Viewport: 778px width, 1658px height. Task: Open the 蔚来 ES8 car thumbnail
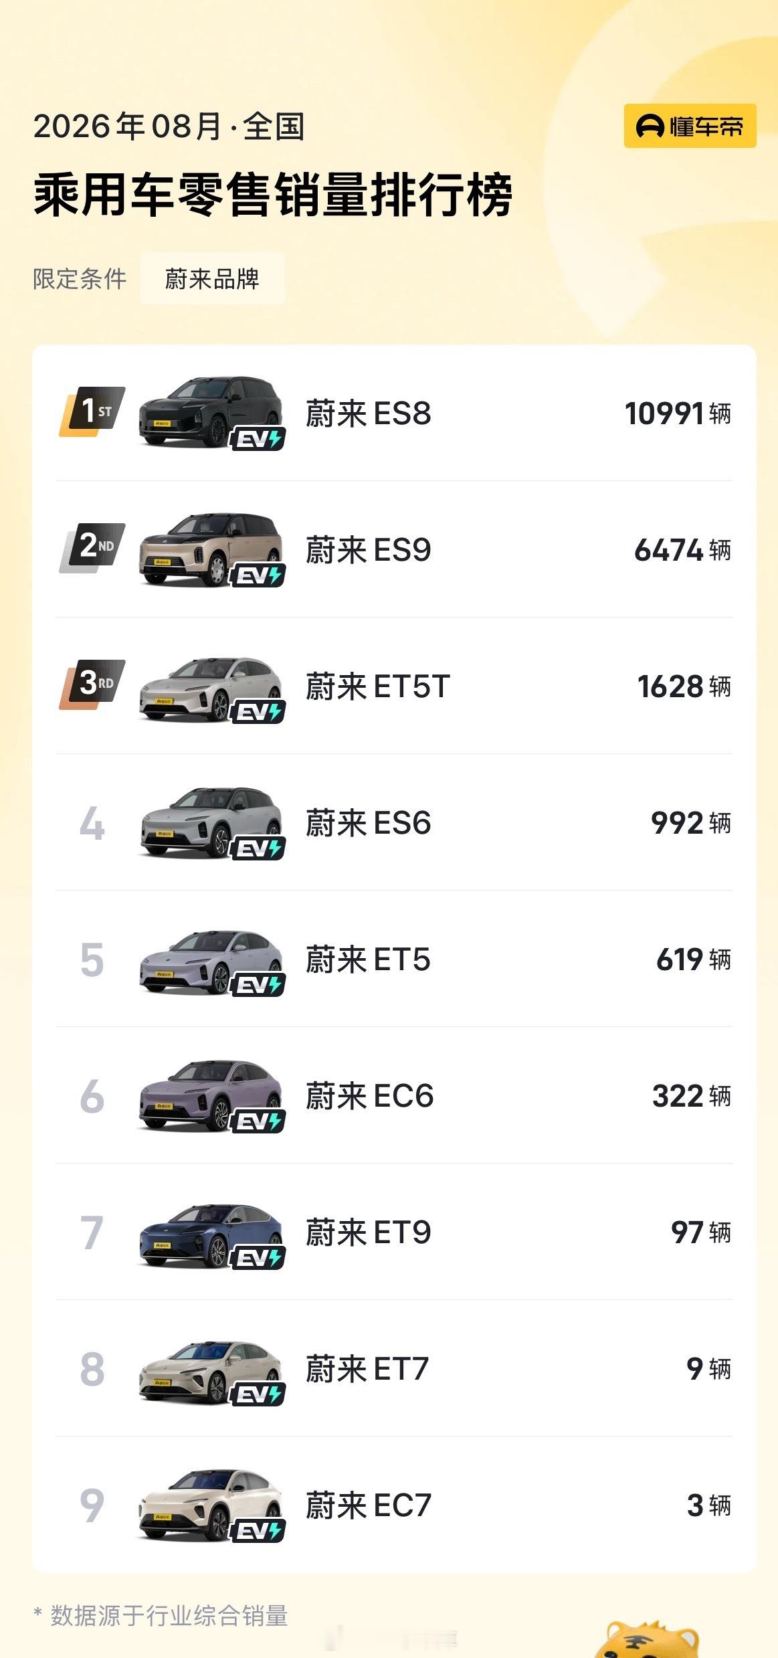[210, 412]
